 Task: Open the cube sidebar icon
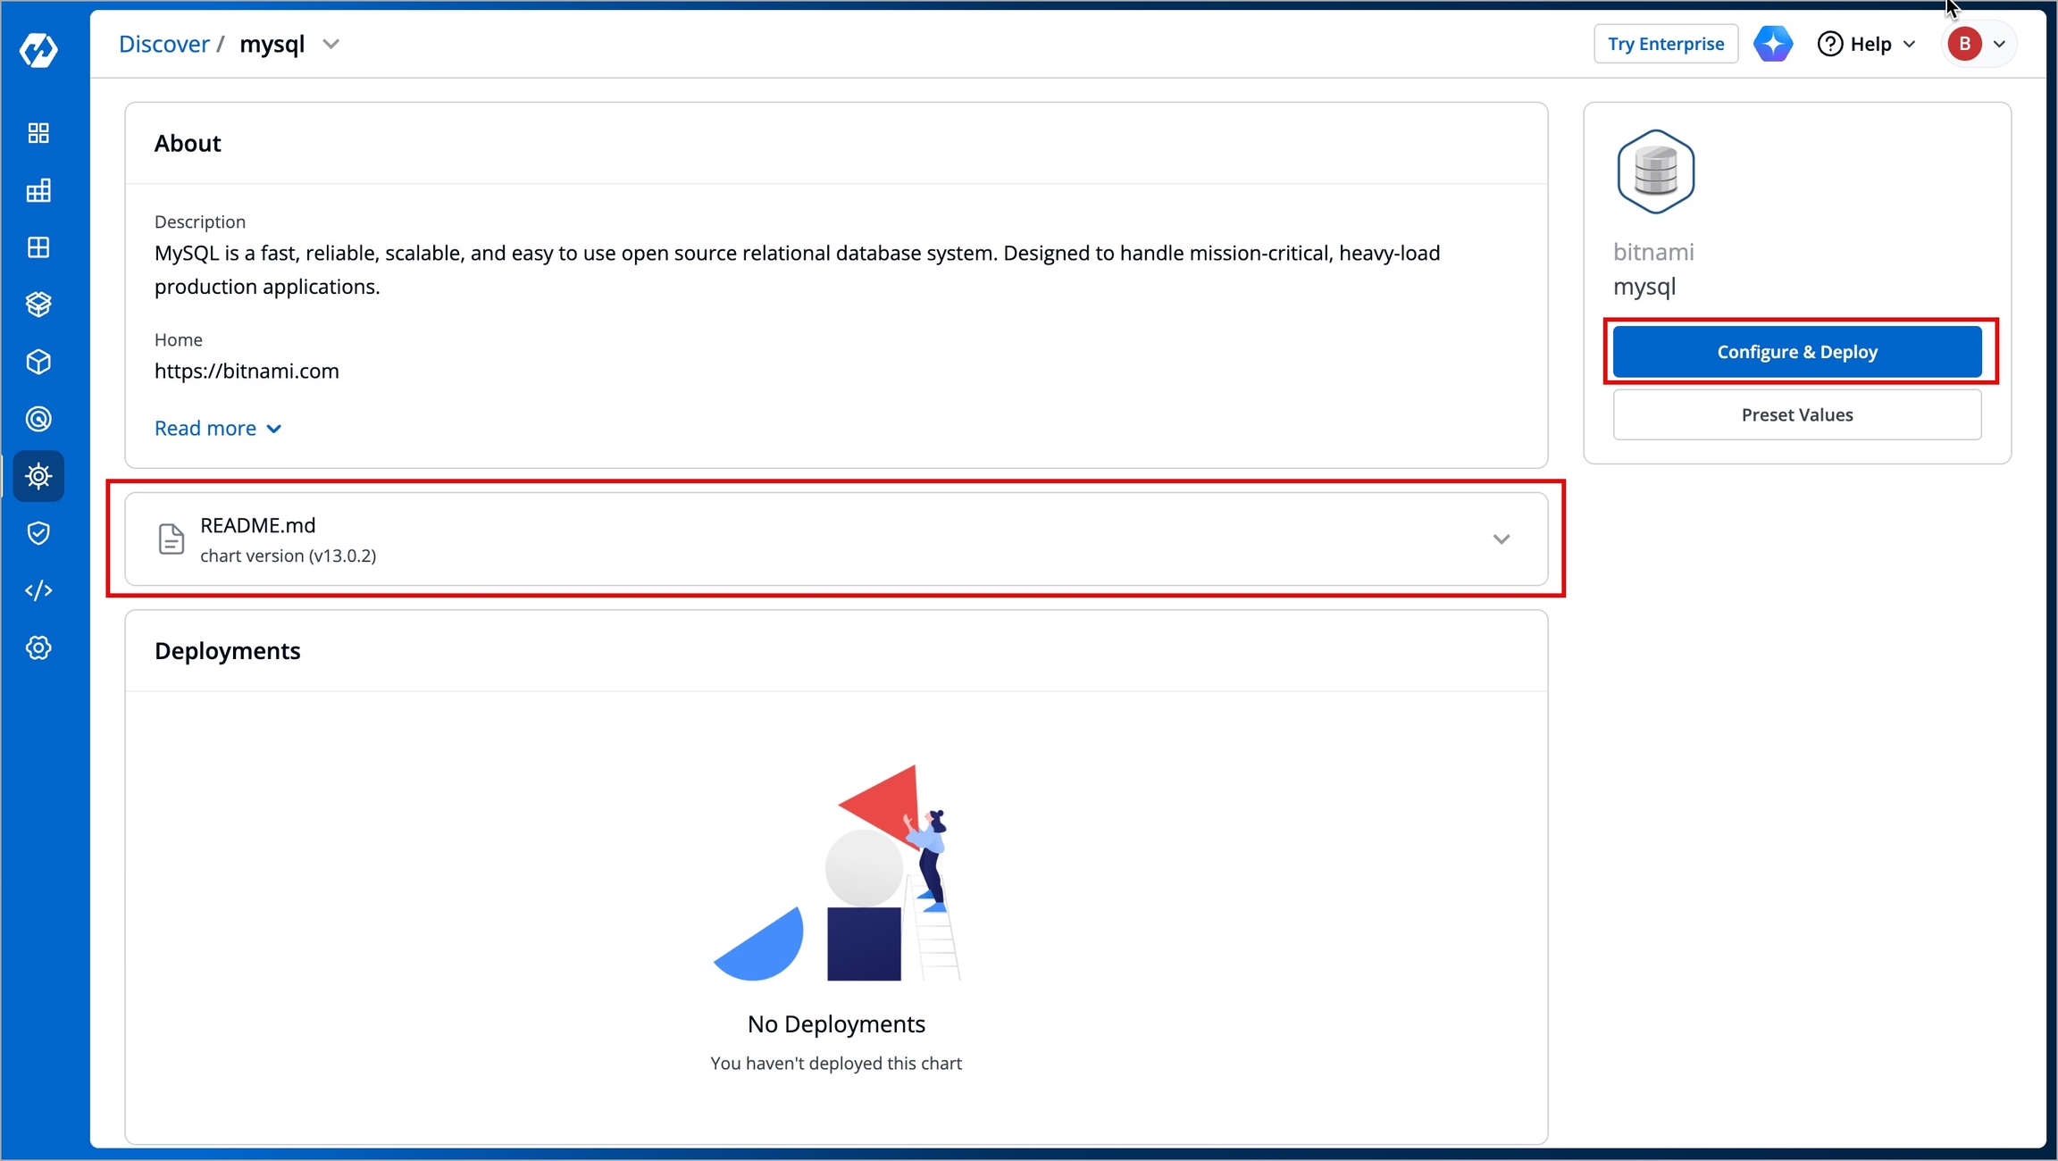coord(38,362)
